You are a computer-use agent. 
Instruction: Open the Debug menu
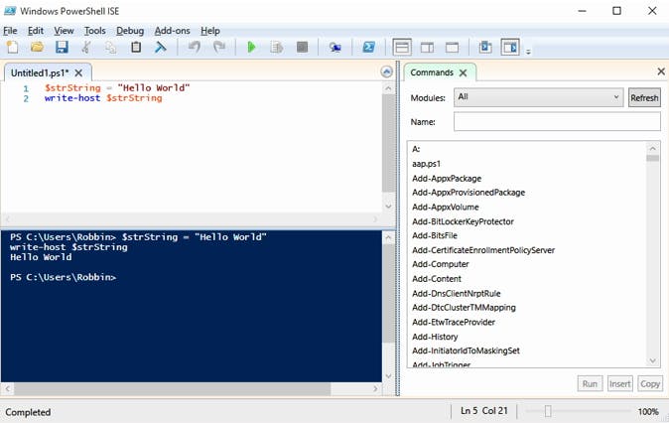click(x=130, y=31)
